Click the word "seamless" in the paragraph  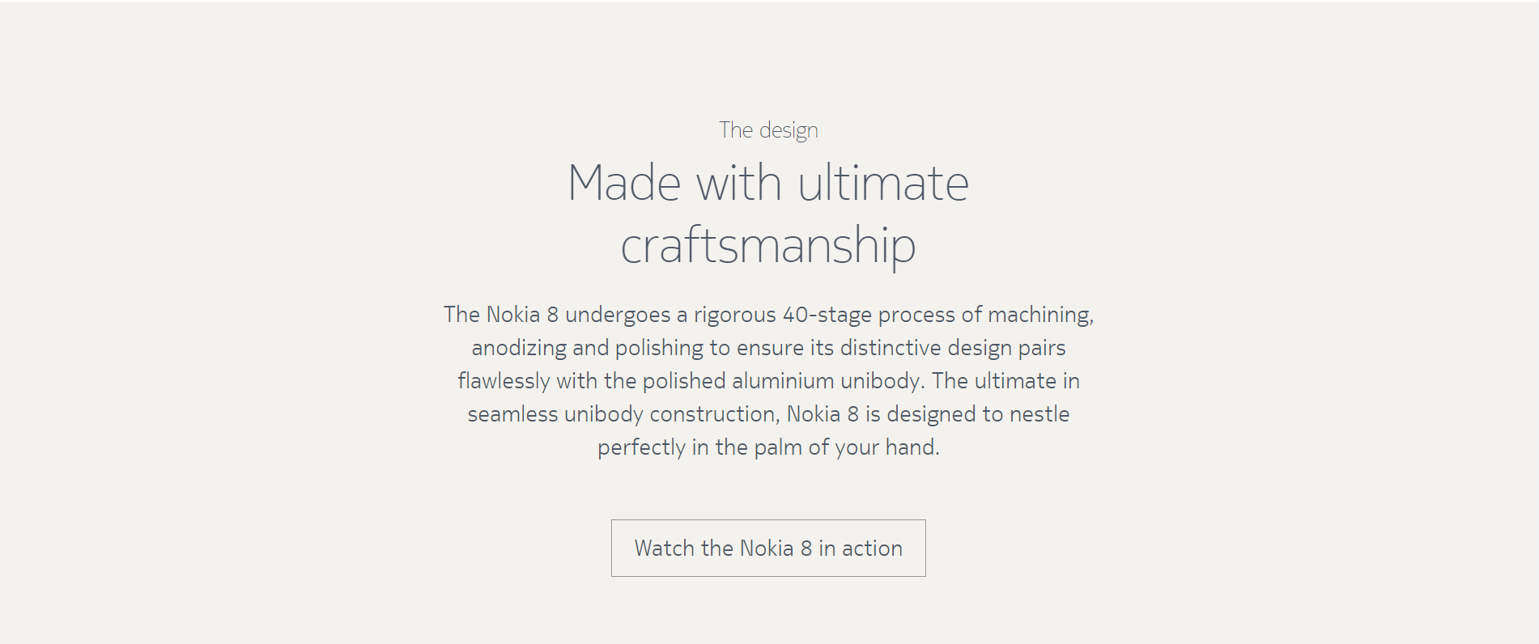pos(512,414)
